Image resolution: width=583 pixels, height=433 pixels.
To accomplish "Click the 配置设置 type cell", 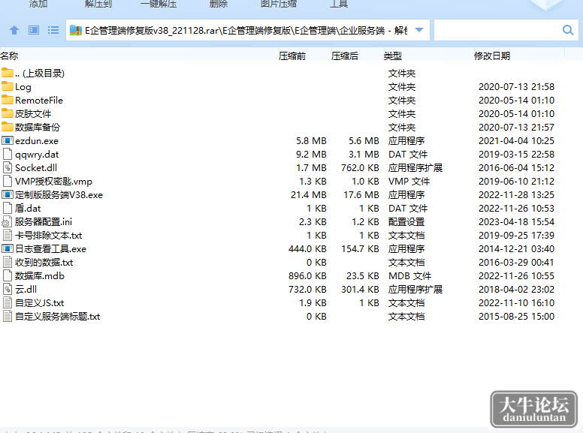I will pos(406,222).
